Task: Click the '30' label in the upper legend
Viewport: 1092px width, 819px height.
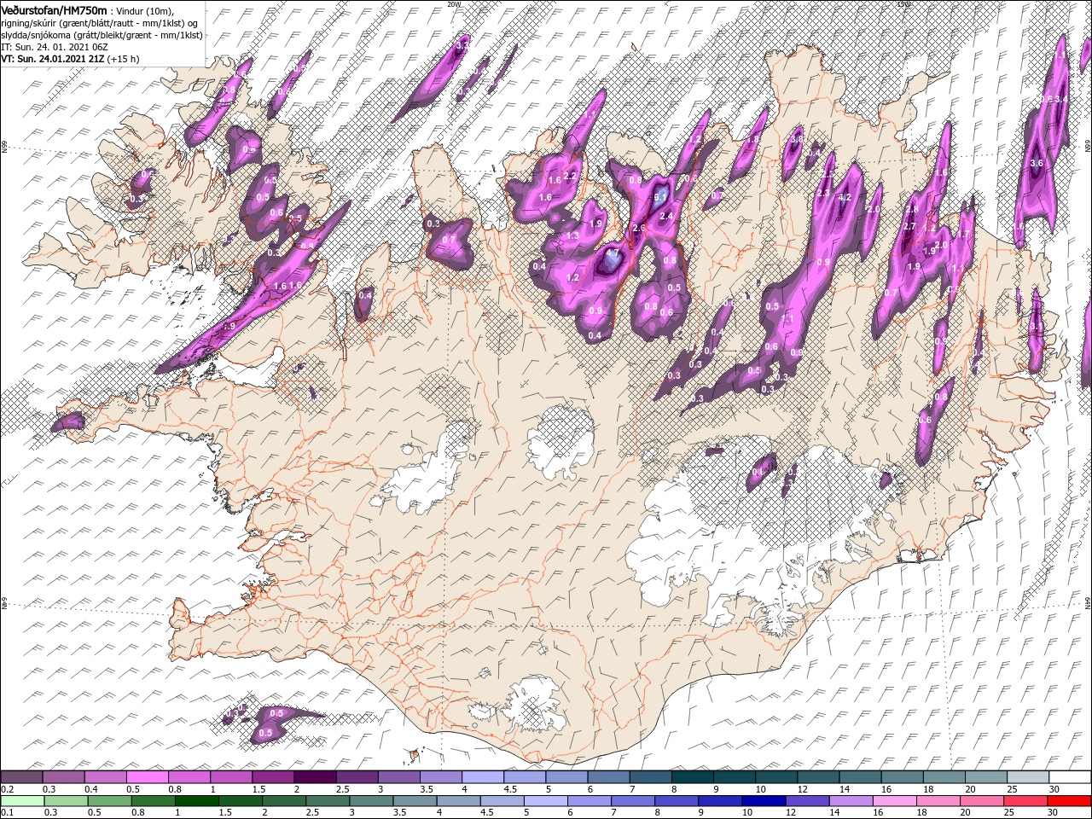Action: pyautogui.click(x=1056, y=789)
